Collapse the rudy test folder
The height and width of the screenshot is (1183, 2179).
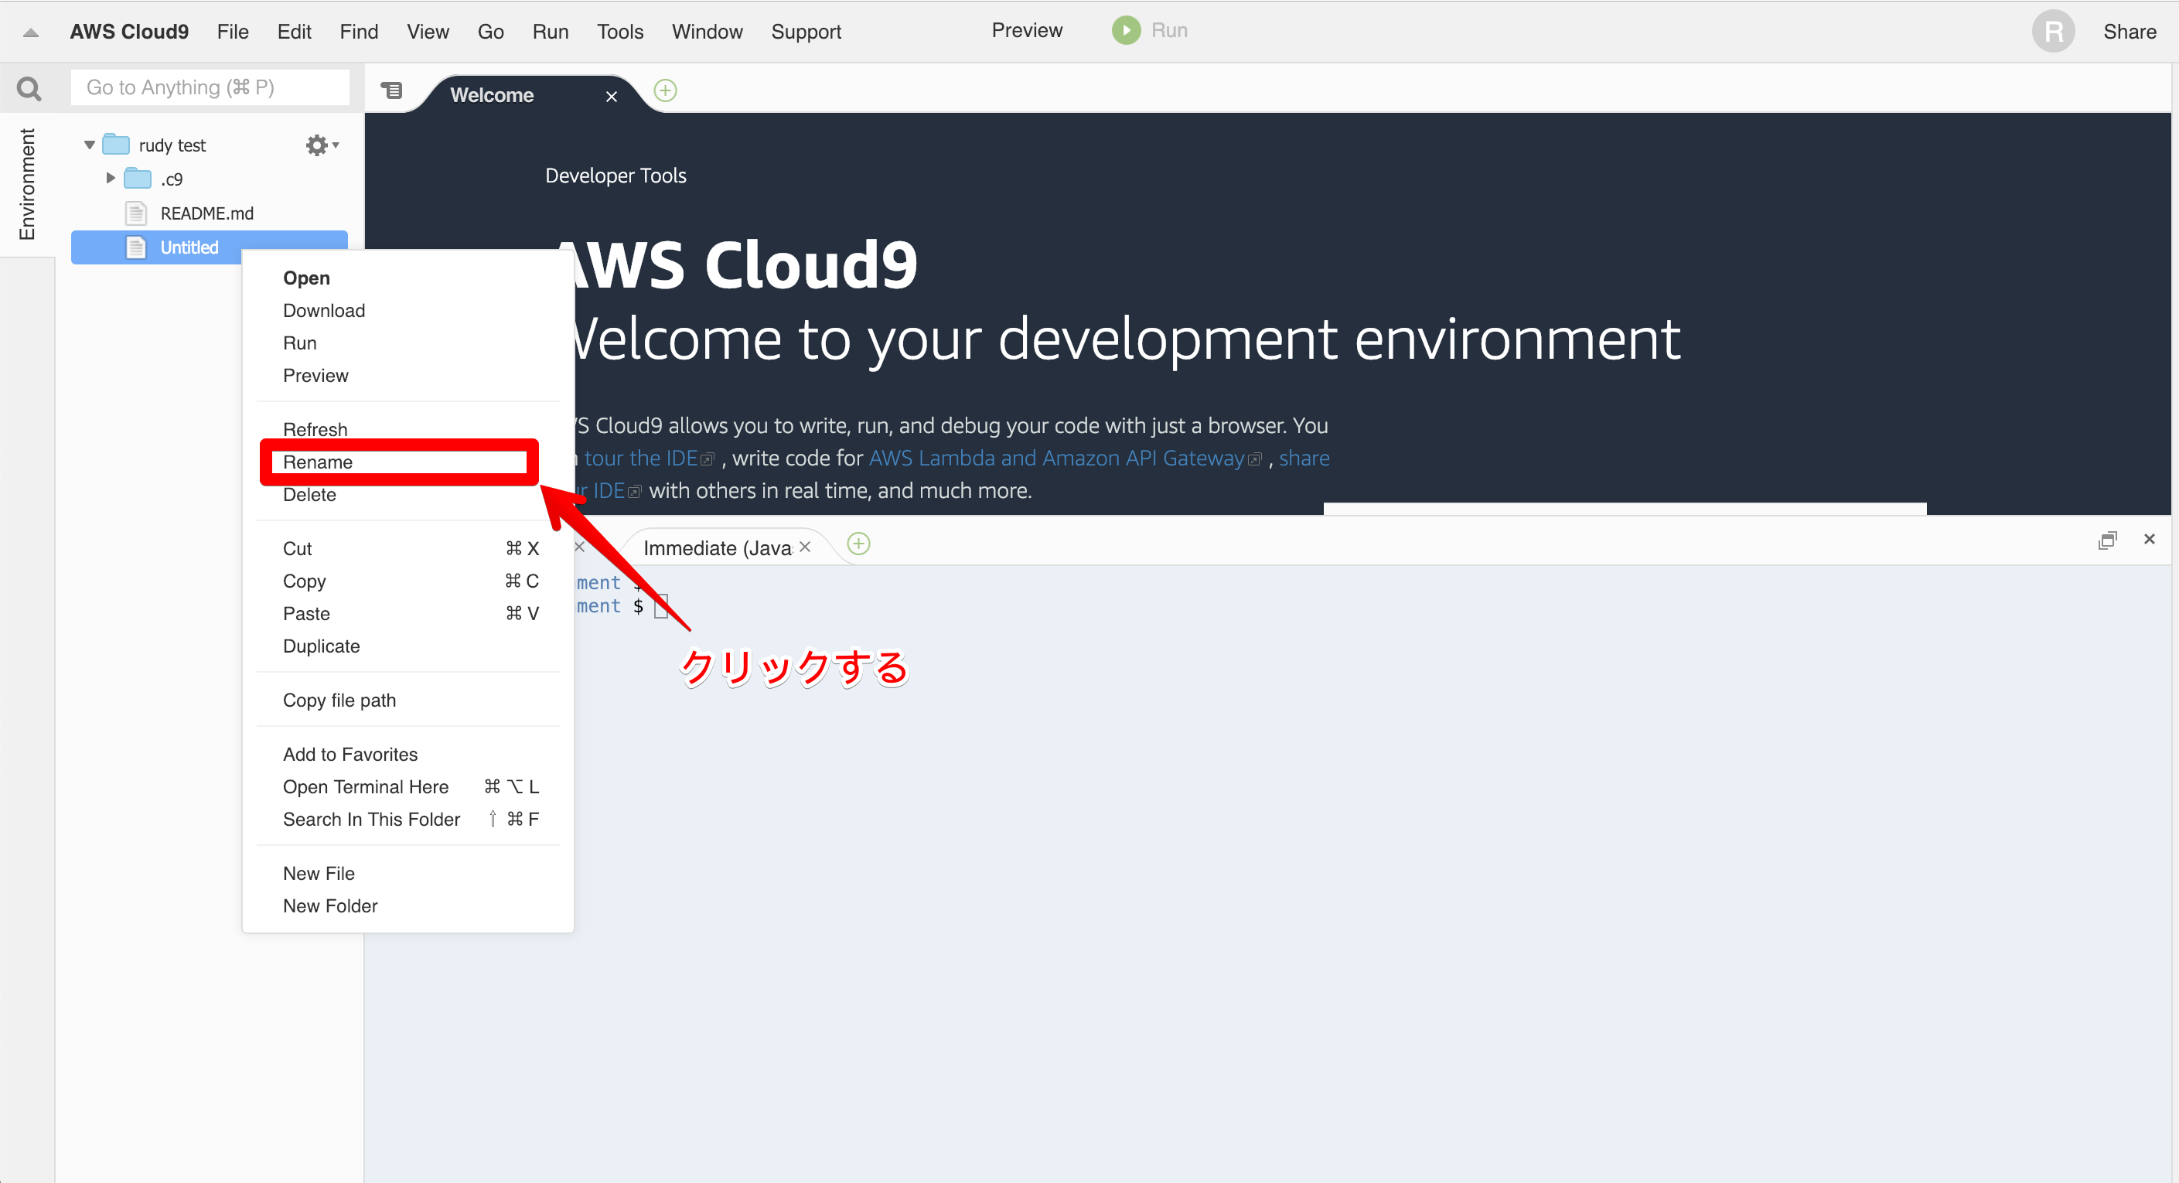click(x=90, y=145)
